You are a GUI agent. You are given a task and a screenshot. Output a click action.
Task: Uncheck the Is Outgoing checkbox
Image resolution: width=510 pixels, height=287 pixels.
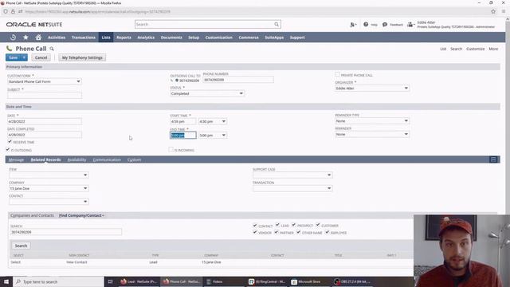pos(8,150)
